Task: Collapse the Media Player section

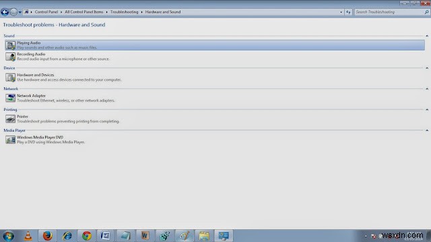Action: [427, 130]
